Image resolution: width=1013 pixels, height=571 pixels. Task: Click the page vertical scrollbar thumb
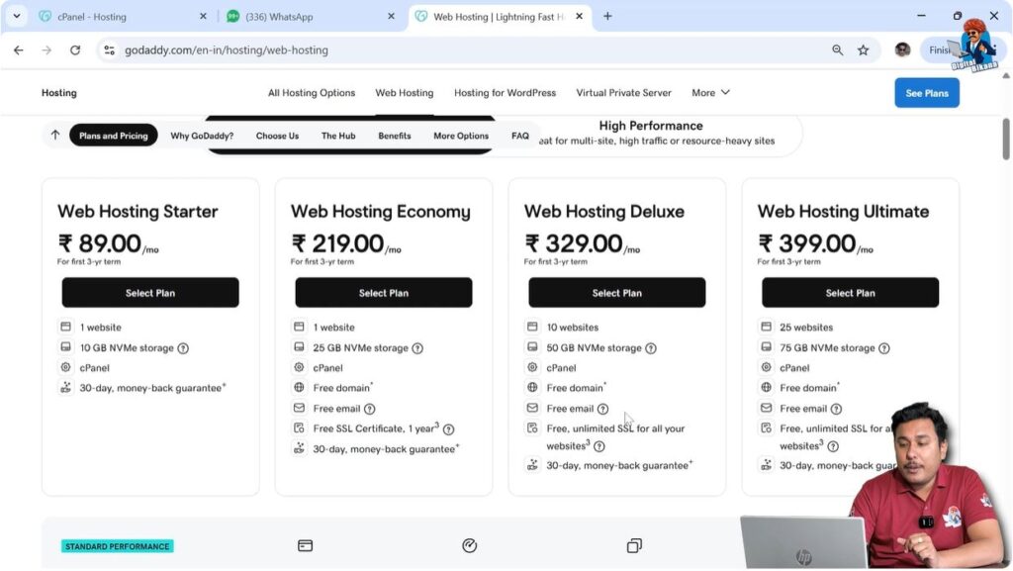(1006, 139)
